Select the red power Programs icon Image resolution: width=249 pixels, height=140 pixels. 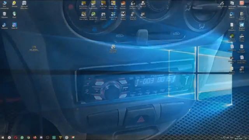pos(242,4)
